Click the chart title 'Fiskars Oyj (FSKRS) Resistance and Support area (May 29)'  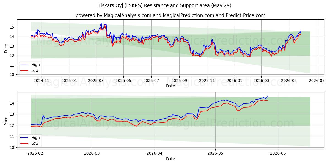pos(165,5)
